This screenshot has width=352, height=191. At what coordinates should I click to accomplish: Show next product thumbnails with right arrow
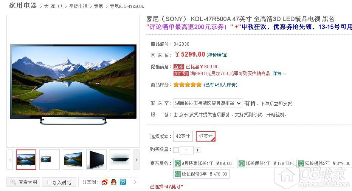point(136,160)
